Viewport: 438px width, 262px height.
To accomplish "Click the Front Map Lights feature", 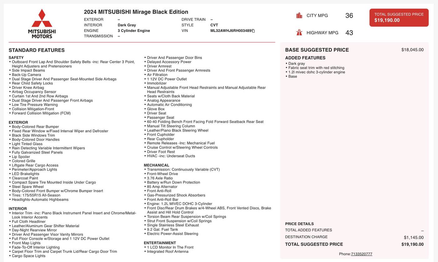I will pos(26,243).
